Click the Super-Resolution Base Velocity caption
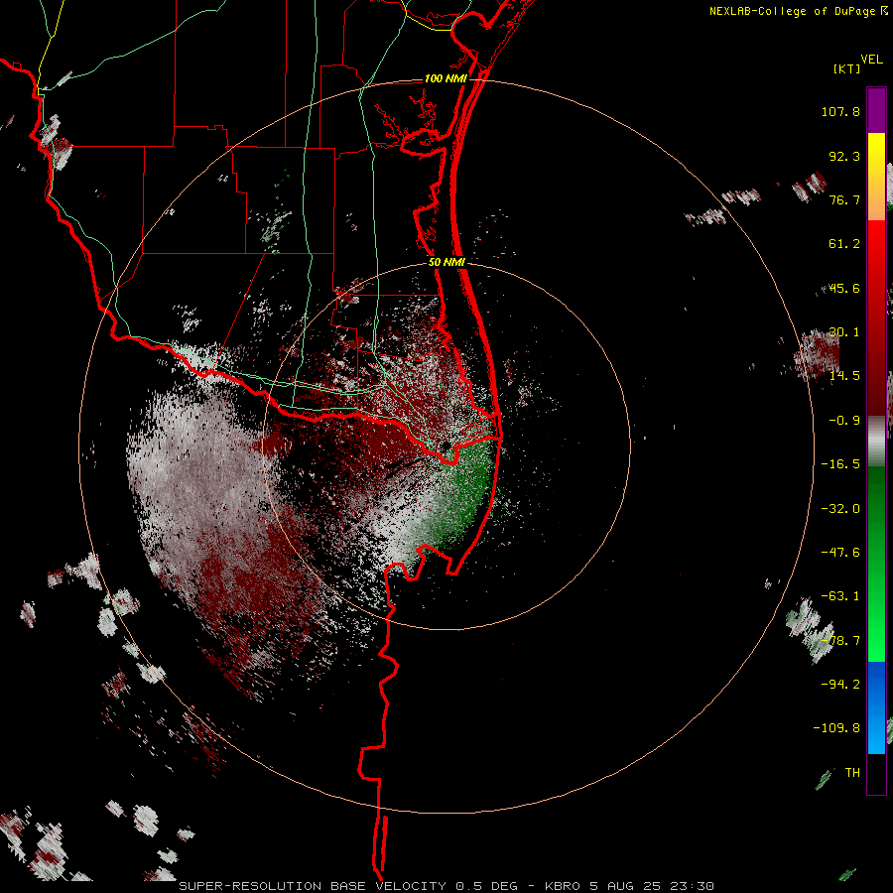The height and width of the screenshot is (893, 893). [x=446, y=886]
